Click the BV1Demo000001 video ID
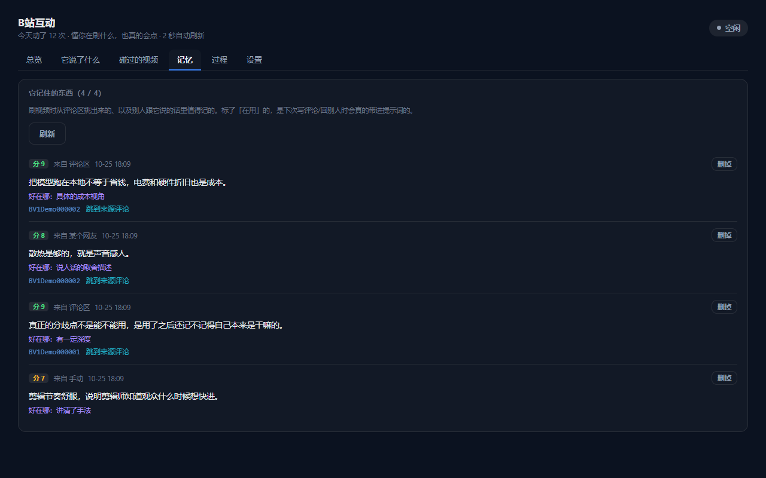 click(x=54, y=352)
